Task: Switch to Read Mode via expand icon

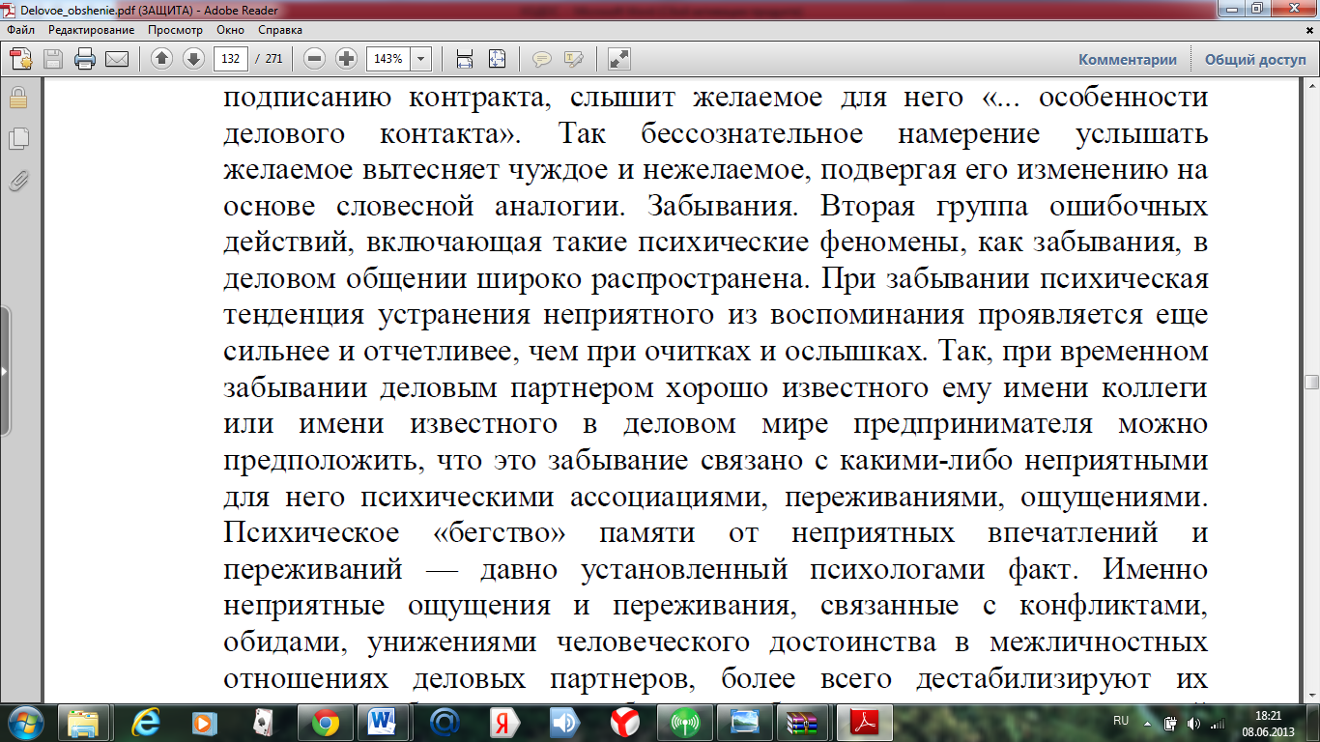Action: click(618, 59)
